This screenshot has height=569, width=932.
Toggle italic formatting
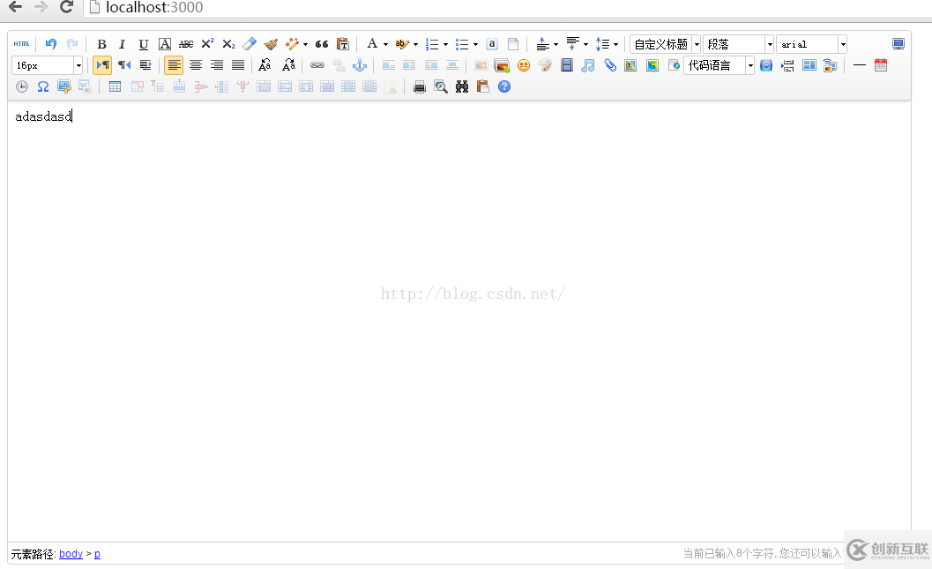[x=122, y=44]
